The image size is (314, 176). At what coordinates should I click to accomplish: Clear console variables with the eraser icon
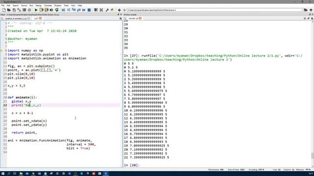point(309,19)
